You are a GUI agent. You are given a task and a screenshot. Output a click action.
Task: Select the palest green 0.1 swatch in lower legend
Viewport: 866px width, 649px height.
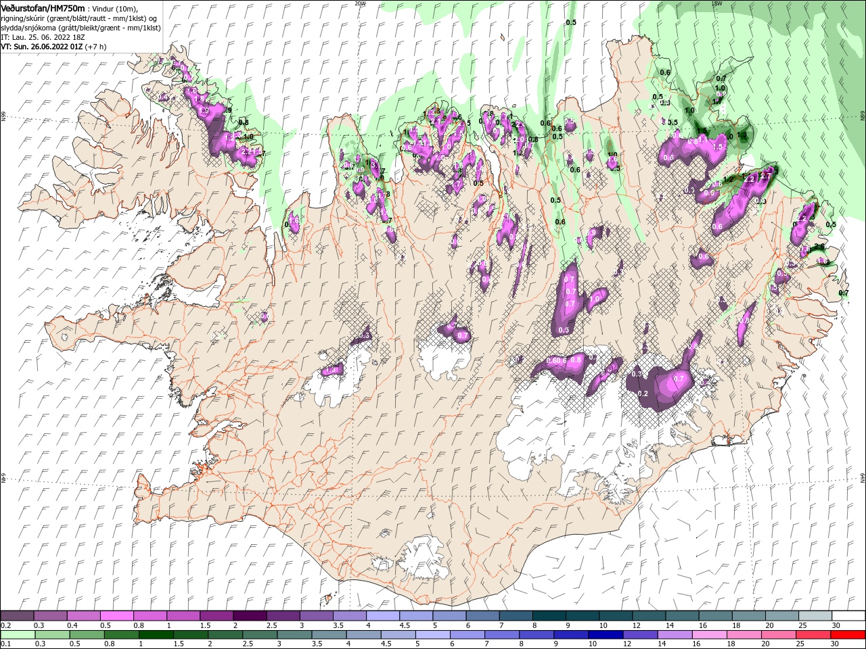point(19,635)
